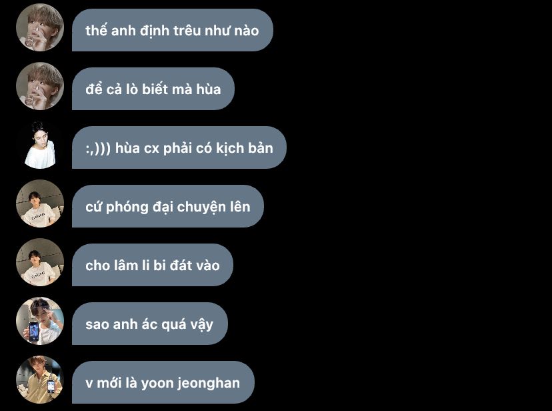Screen dimensions: 552x411
Task: Select message "thế anh định trêu như nào"
Action: pos(173,30)
